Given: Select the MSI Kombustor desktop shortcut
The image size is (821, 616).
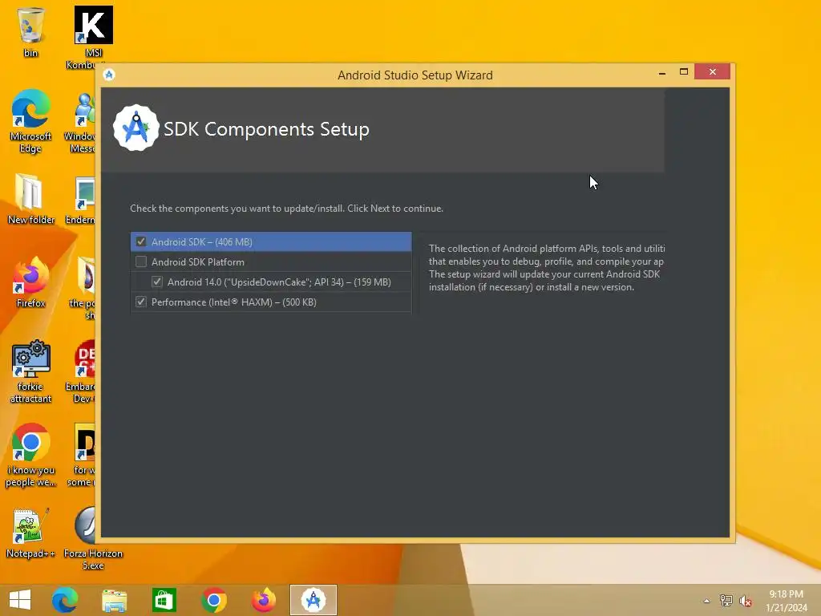Looking at the screenshot, I should point(93,38).
